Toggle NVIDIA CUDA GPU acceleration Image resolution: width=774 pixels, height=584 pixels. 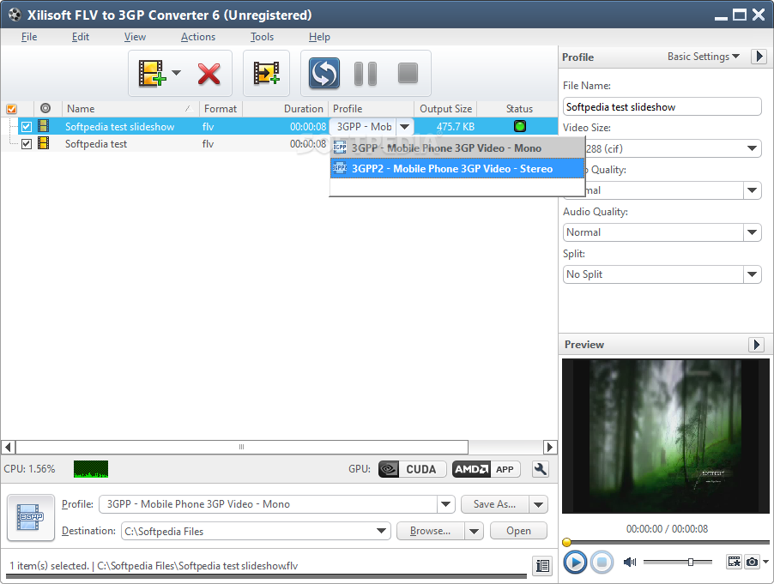click(412, 469)
